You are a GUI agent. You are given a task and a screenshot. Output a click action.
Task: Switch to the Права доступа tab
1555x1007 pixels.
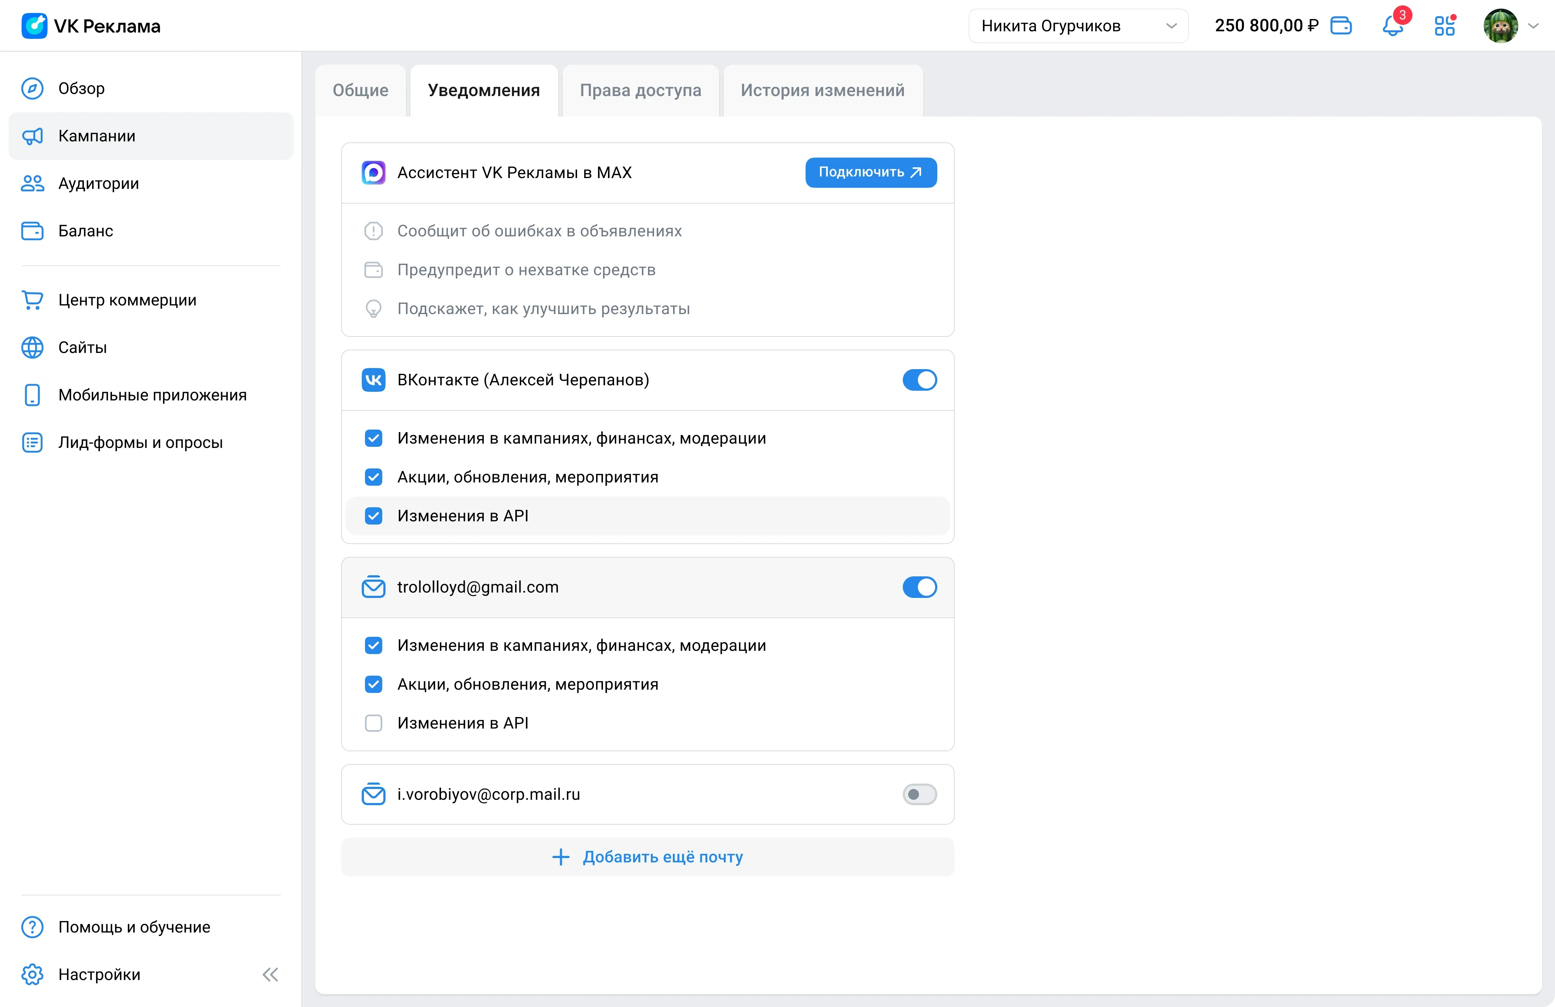tap(640, 90)
